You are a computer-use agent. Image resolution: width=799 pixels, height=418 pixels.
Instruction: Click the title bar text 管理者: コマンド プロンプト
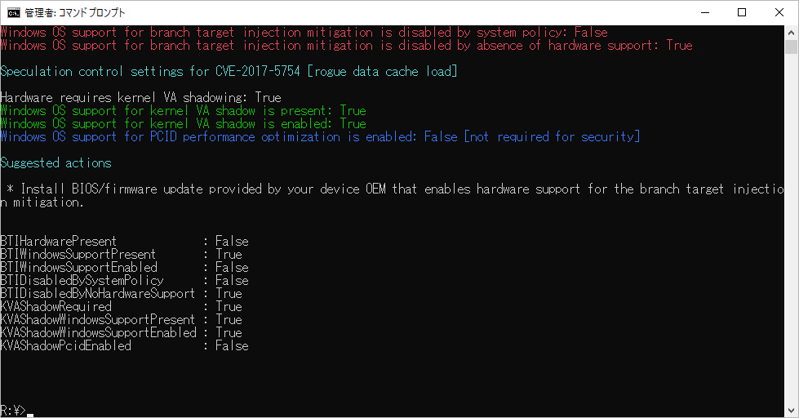point(75,13)
